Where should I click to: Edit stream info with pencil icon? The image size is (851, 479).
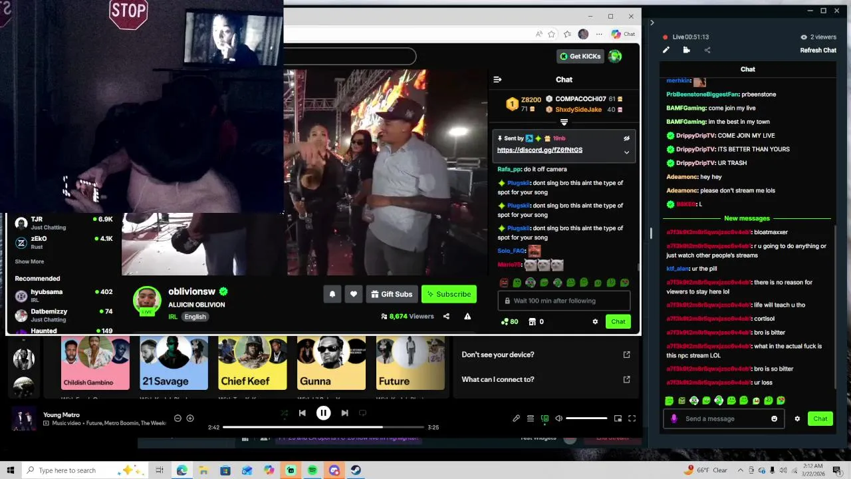pyautogui.click(x=666, y=50)
